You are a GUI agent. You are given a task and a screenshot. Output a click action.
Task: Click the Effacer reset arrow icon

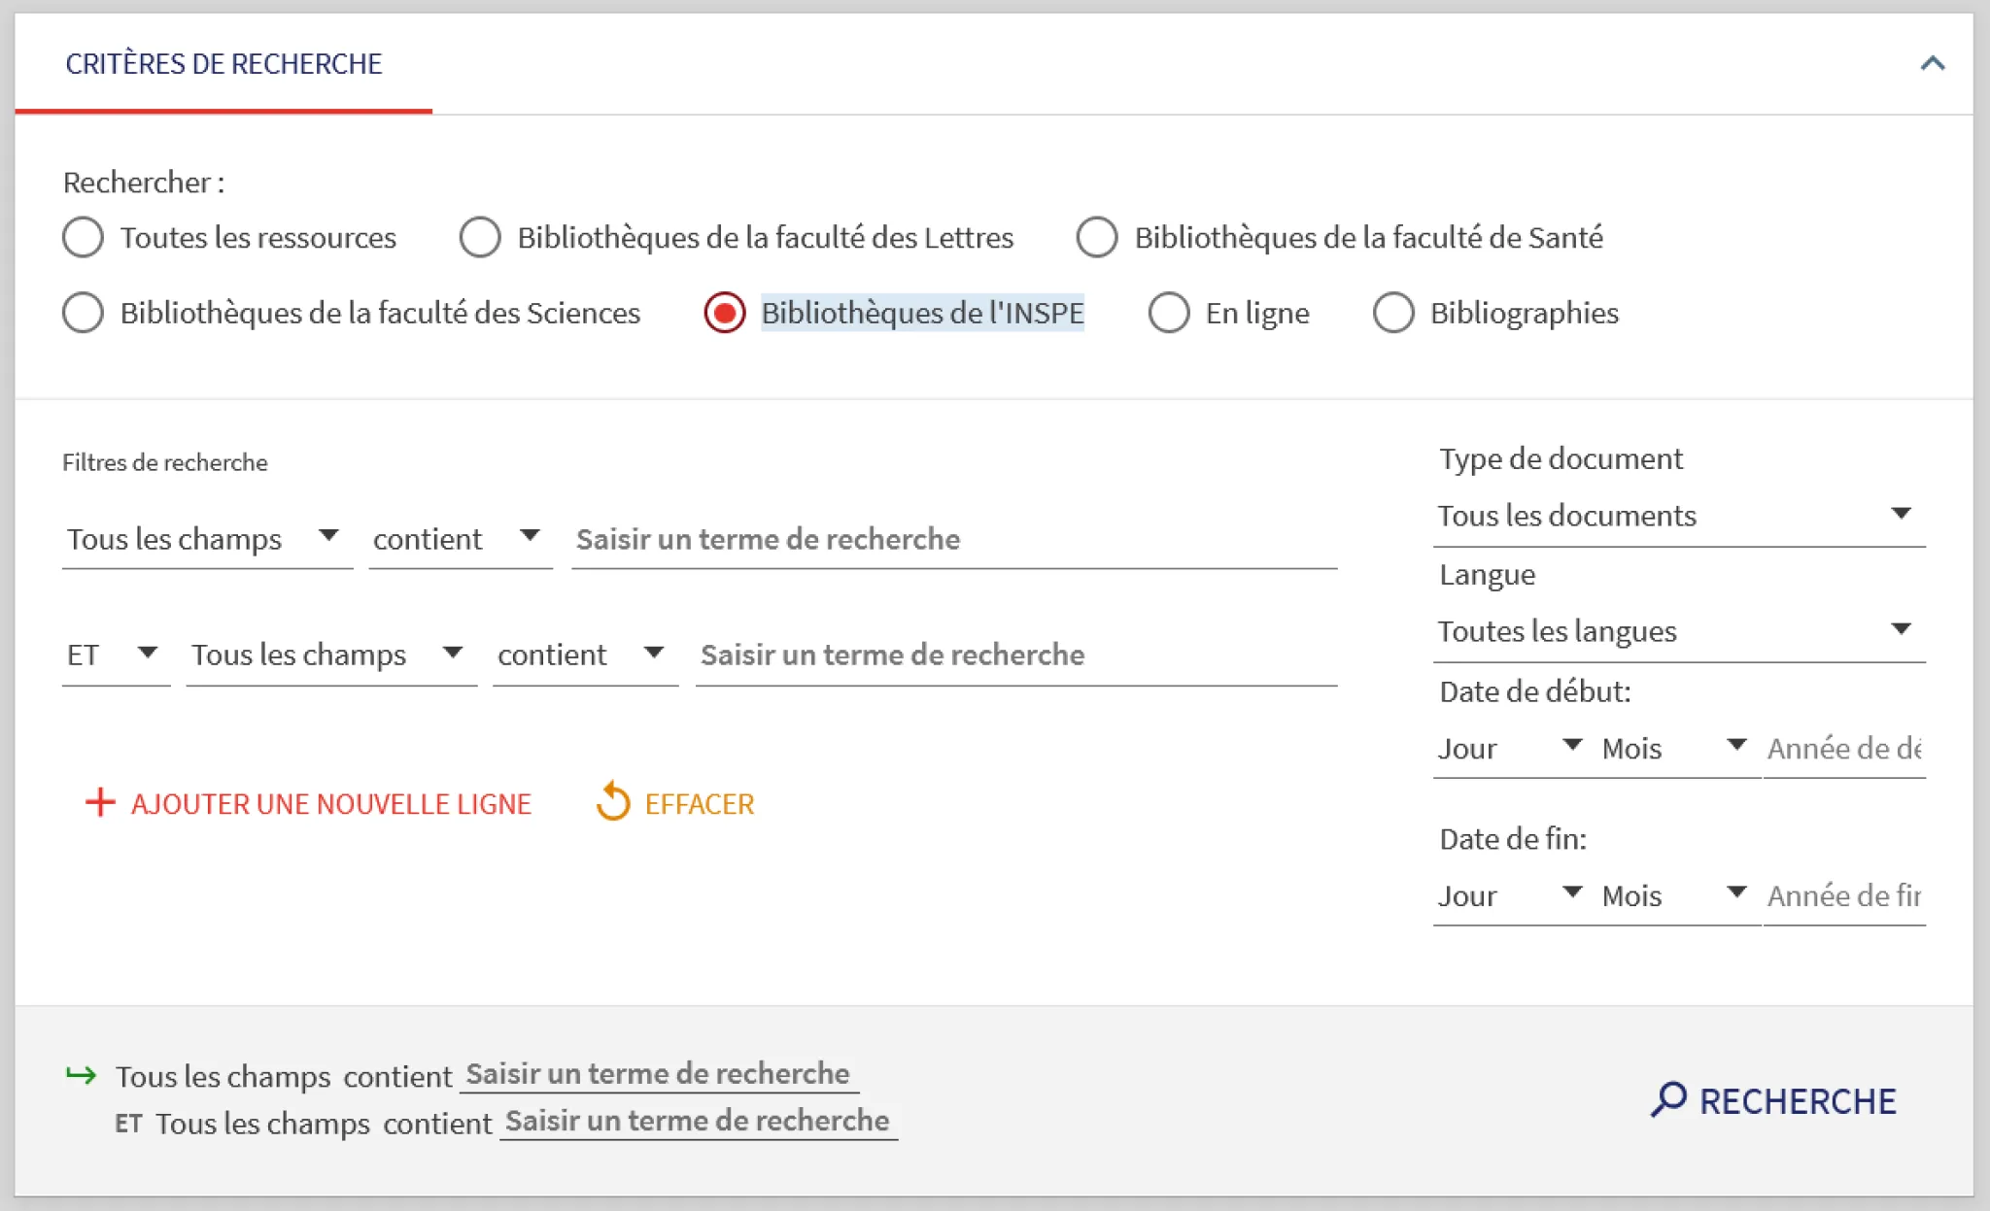613,802
